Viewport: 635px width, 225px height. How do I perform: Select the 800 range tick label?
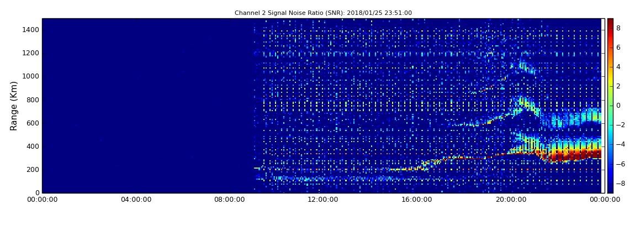(x=33, y=100)
